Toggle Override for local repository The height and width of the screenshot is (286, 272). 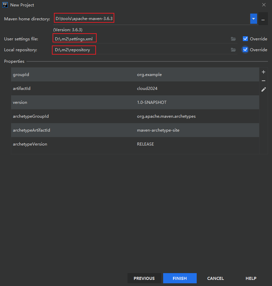(x=246, y=50)
